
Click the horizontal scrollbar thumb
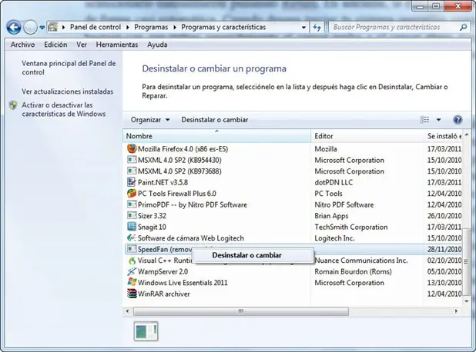(x=241, y=311)
